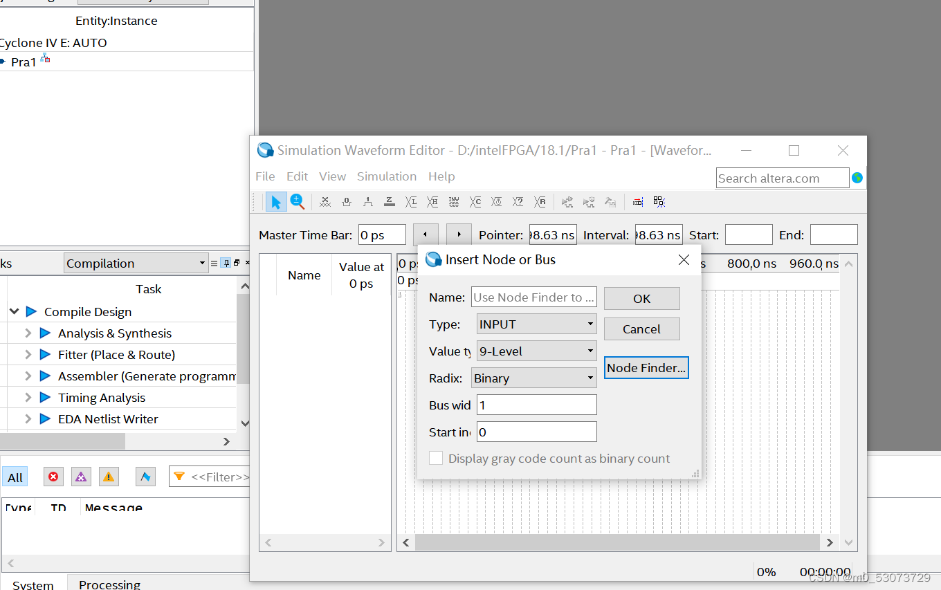Viewport: 941px width, 590px height.
Task: Enable Display gray code count checkbox
Action: 436,458
